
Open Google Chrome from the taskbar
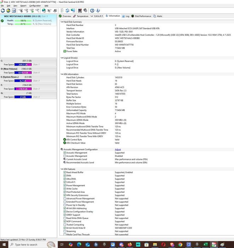pos(180,244)
